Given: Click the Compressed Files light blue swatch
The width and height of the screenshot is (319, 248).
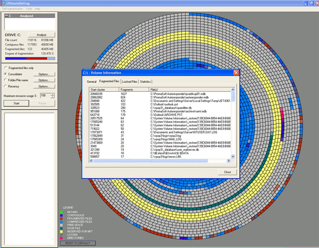Looking at the screenshot, I should click(x=61, y=222).
